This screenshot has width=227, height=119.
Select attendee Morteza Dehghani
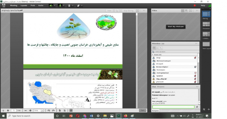pos(175,67)
